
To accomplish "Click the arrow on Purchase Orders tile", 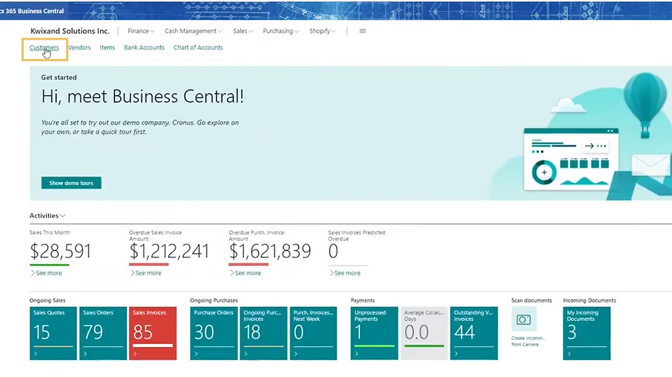I will [x=196, y=354].
